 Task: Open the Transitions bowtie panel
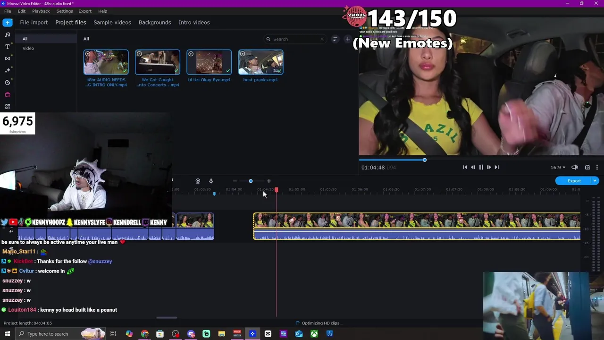pyautogui.click(x=8, y=58)
